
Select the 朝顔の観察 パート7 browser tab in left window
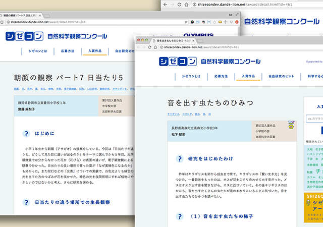click(21, 16)
